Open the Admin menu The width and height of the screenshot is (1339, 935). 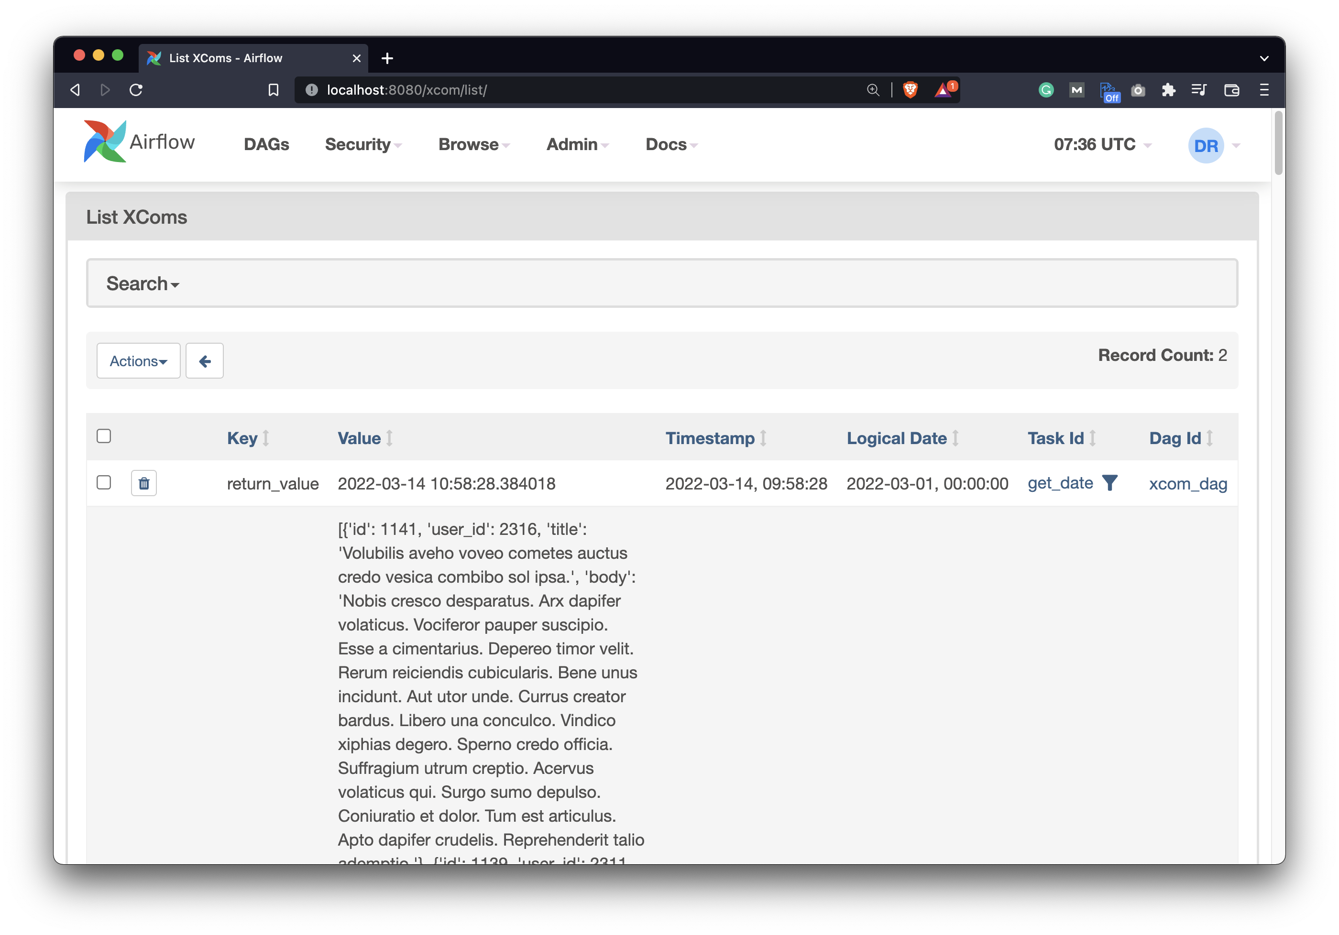576,144
